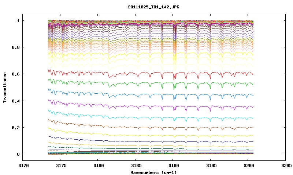Click the x-axis tick label 3180
293x175 pixels.
[99, 166]
